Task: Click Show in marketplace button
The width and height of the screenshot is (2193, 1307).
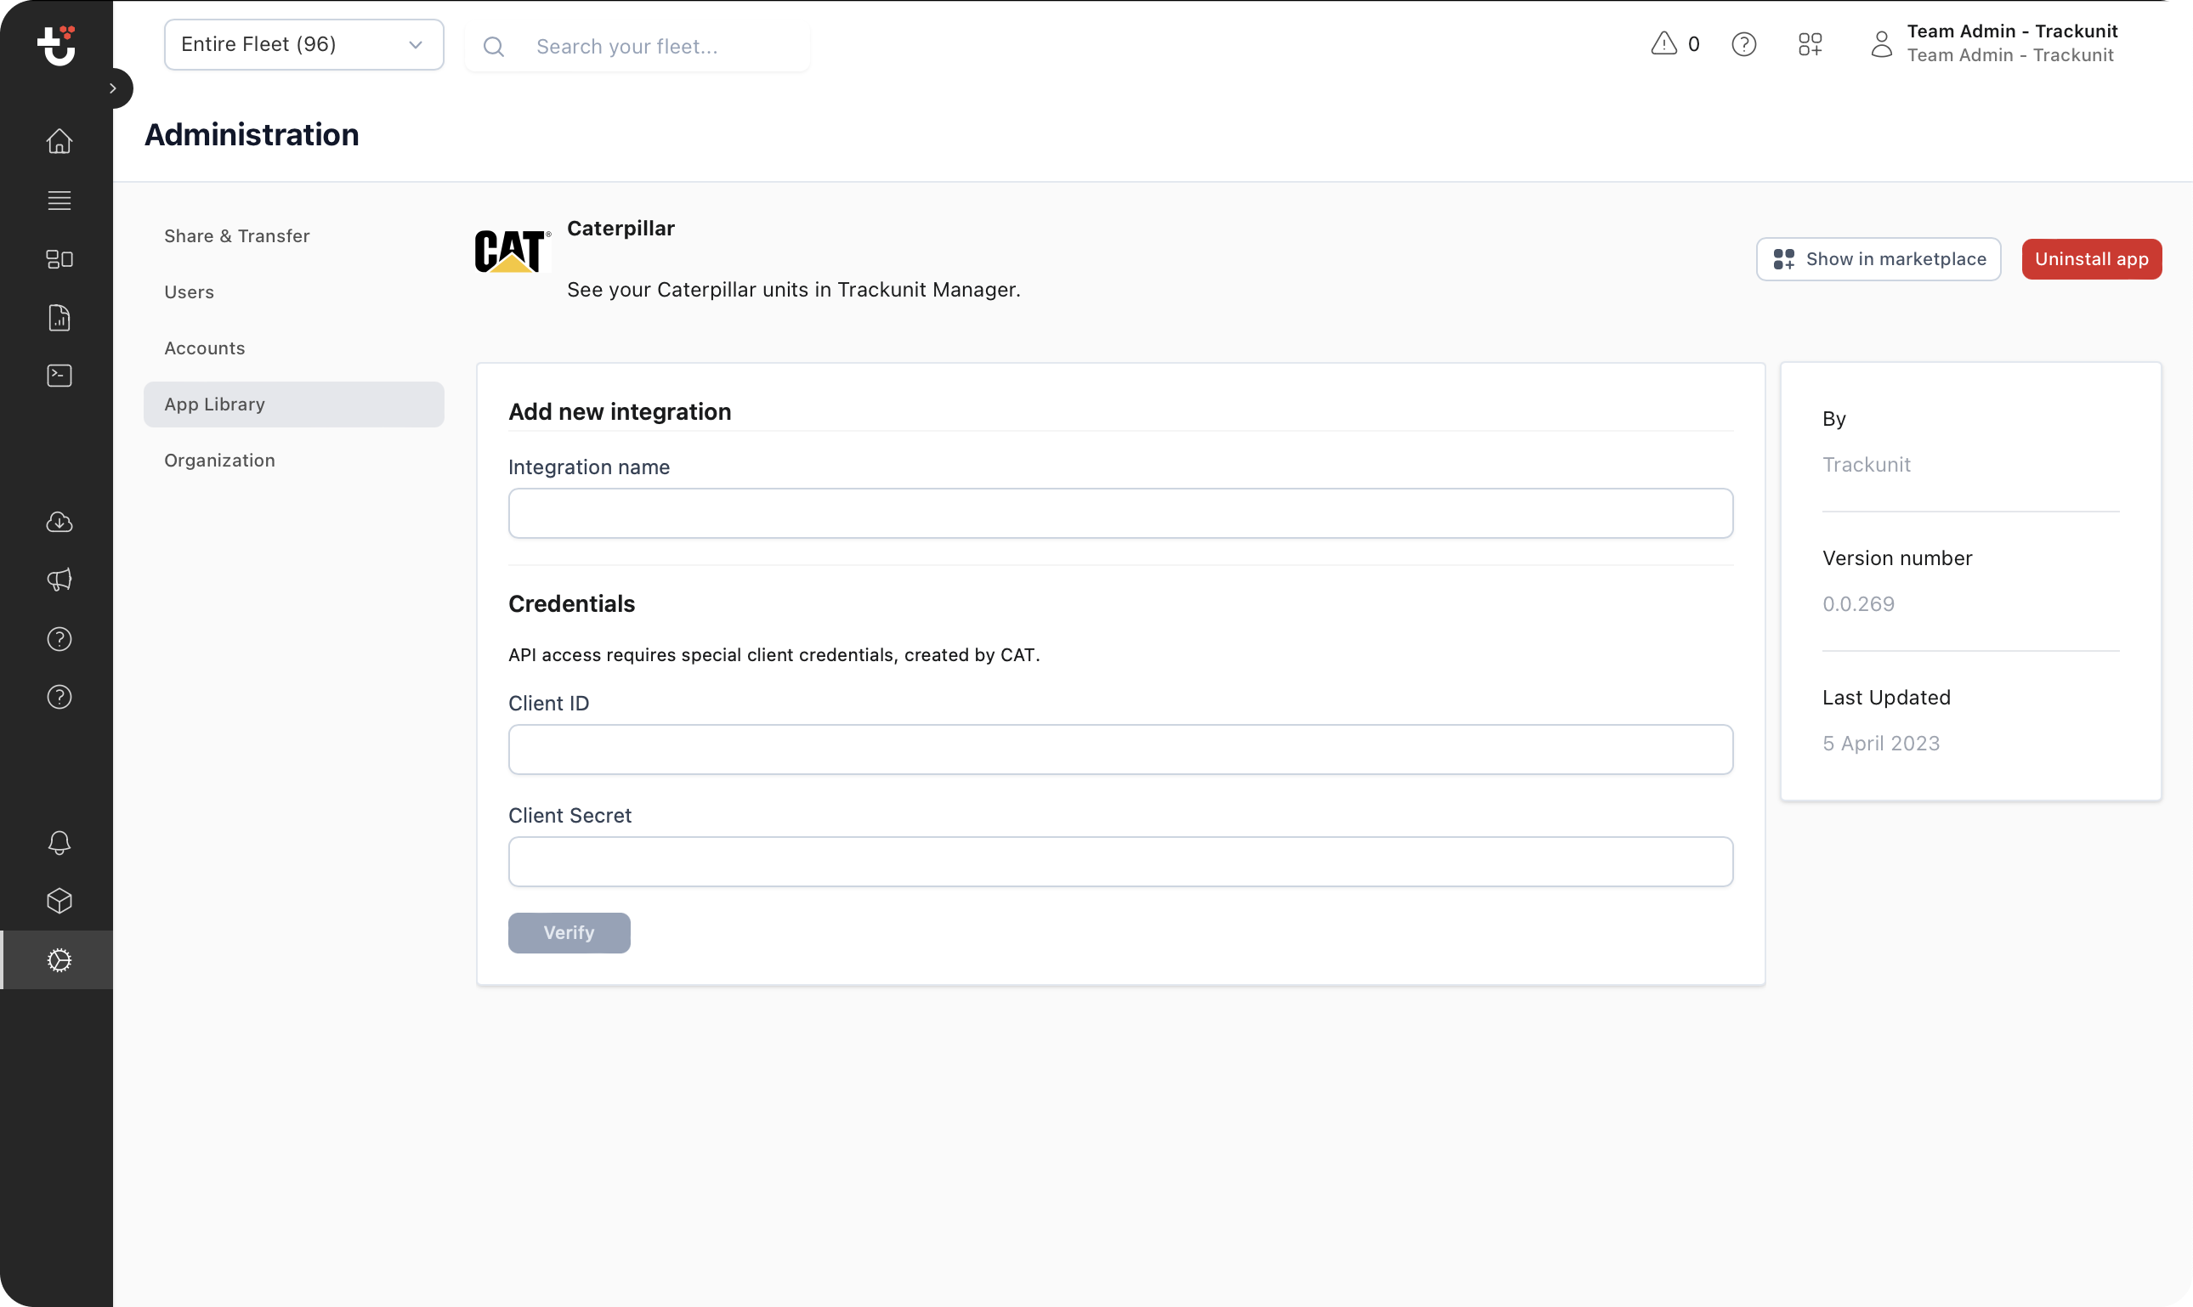Action: (x=1878, y=259)
